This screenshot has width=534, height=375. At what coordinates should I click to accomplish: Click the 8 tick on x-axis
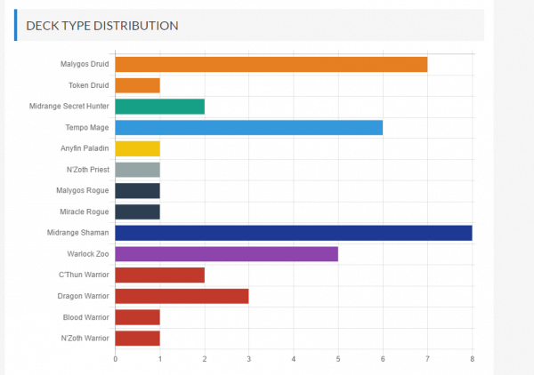click(472, 359)
